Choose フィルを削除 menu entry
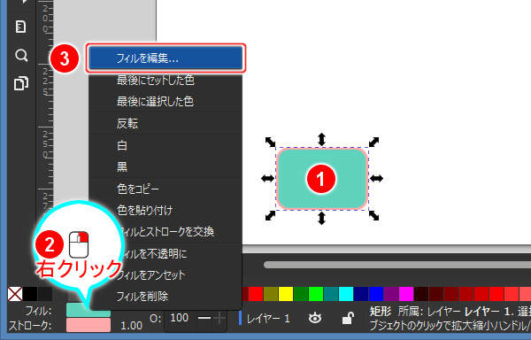Screen dimensions: 531x340 point(165,297)
